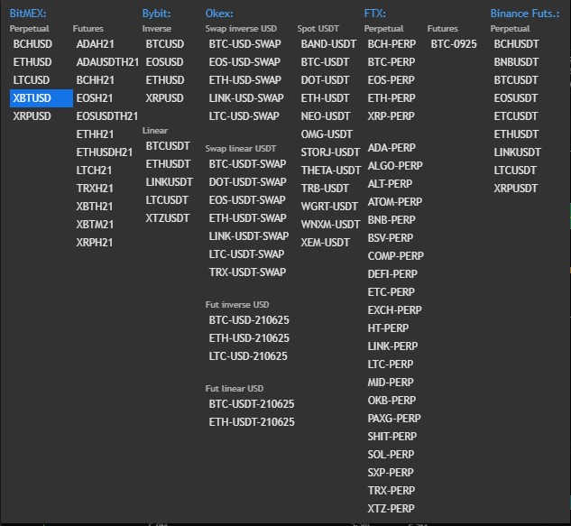Pick LTC-USD-210625 on Okex
The width and height of the screenshot is (571, 526).
[x=248, y=356]
